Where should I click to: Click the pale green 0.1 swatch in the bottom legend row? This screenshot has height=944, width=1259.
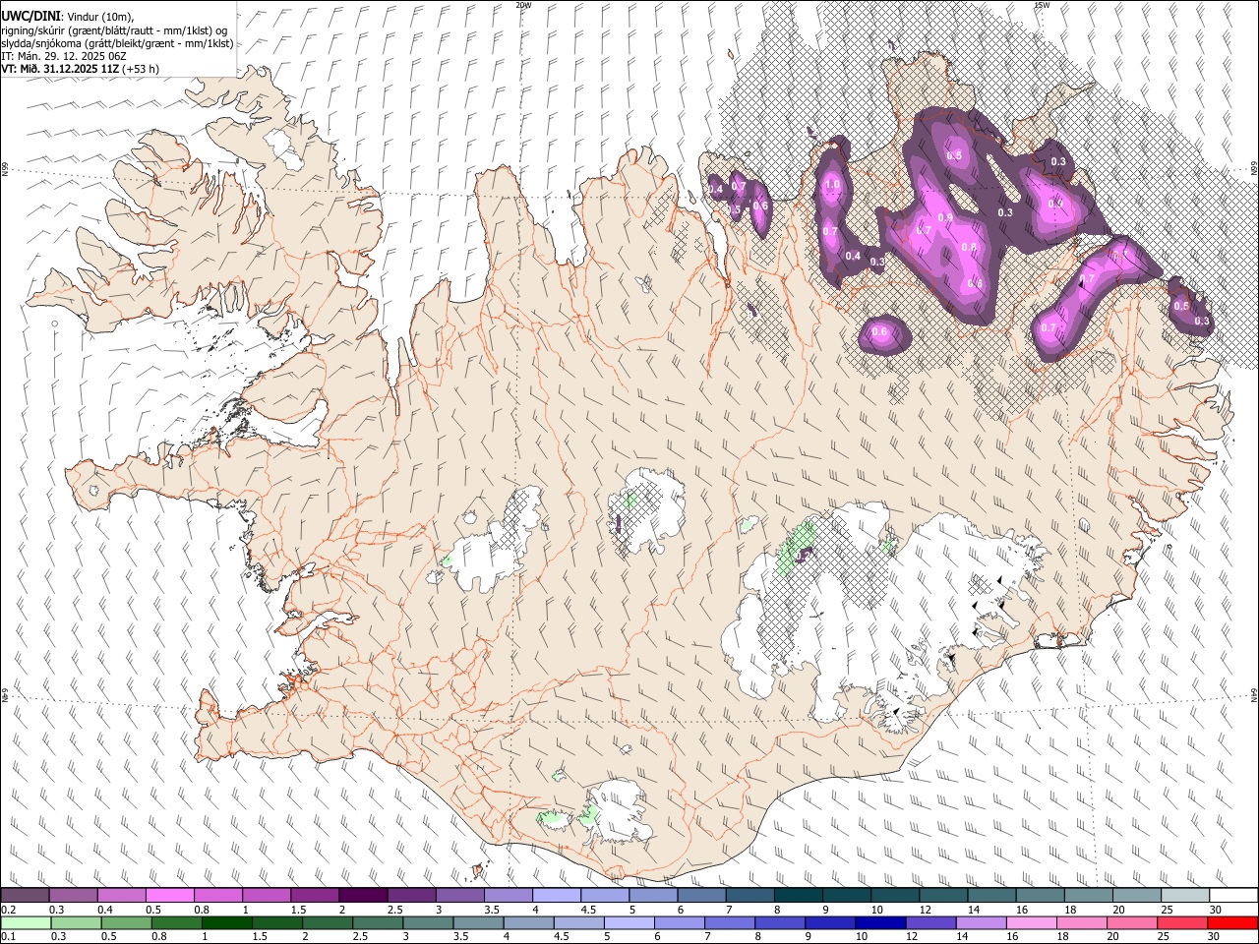(26, 922)
